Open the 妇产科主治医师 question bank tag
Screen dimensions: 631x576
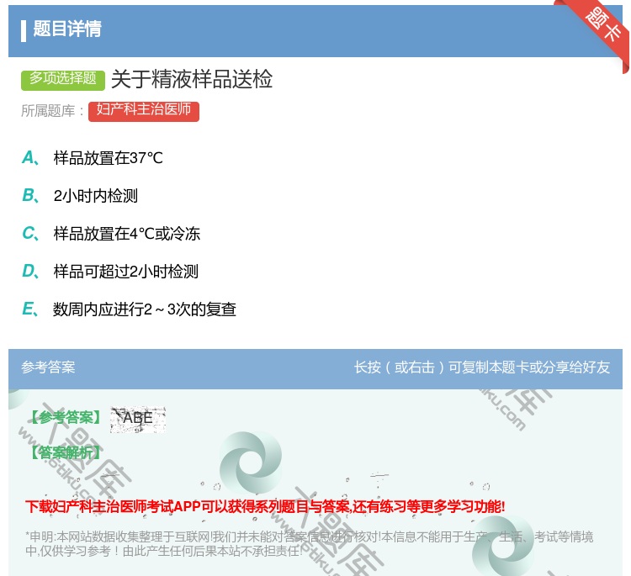[x=144, y=111]
